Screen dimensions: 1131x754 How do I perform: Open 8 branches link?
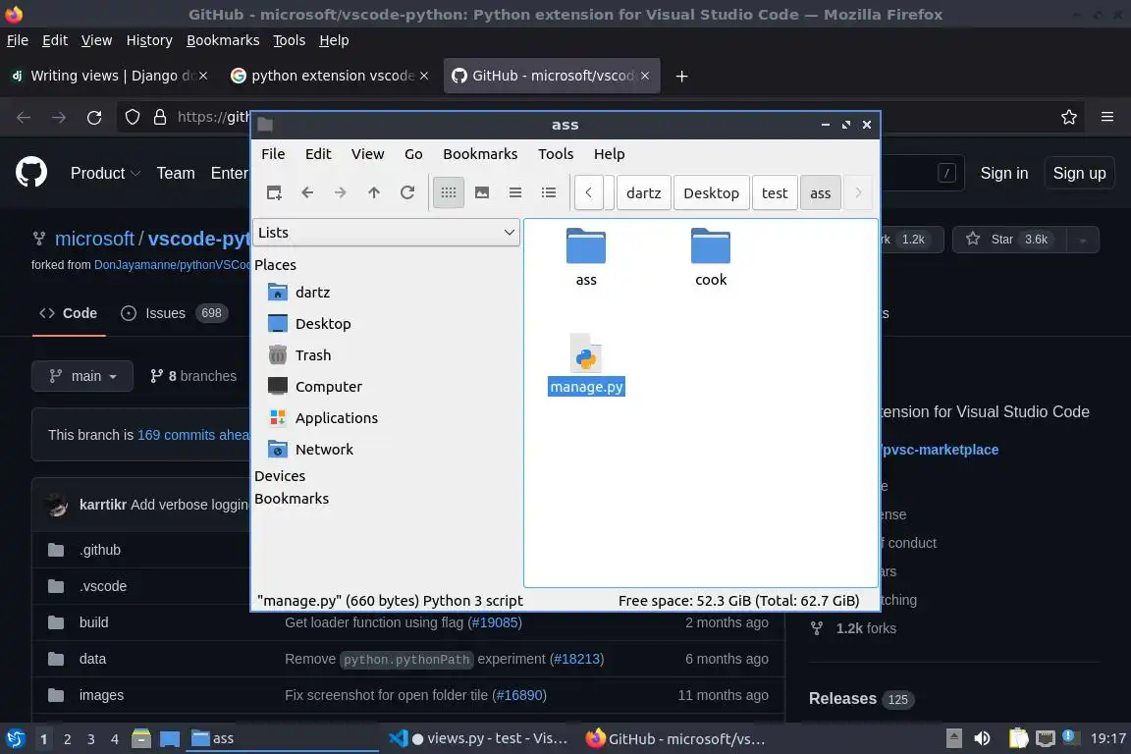coord(193,376)
